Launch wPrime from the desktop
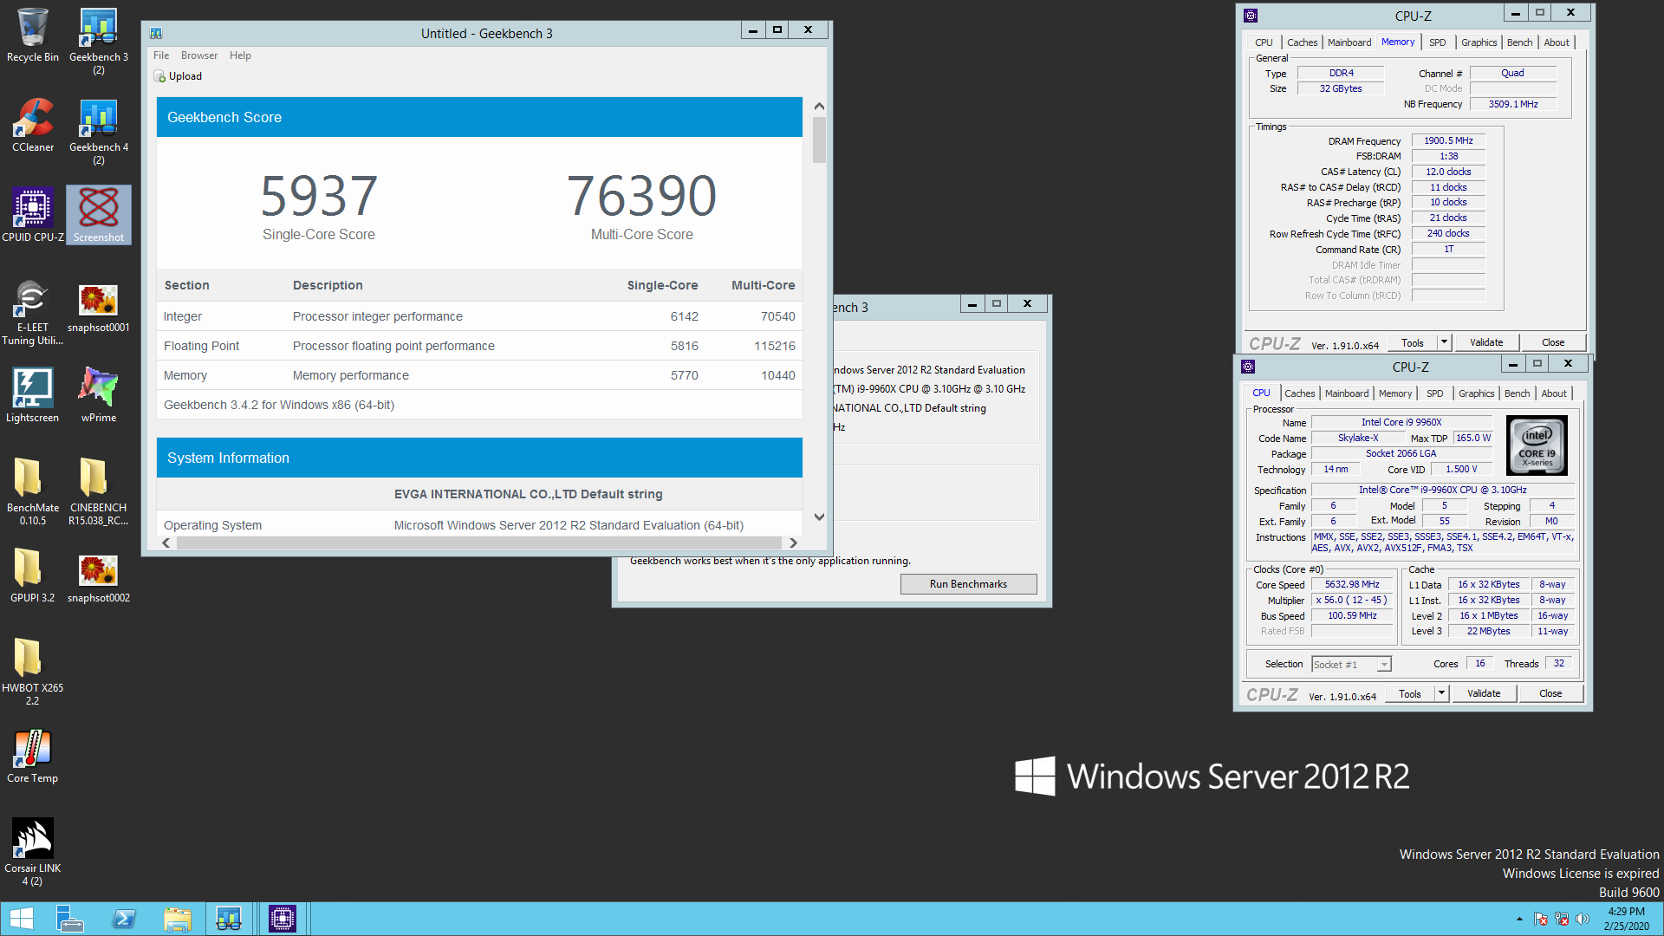Image resolution: width=1664 pixels, height=936 pixels. [x=99, y=395]
